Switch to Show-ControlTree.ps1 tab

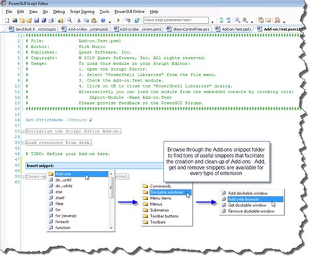point(188,29)
